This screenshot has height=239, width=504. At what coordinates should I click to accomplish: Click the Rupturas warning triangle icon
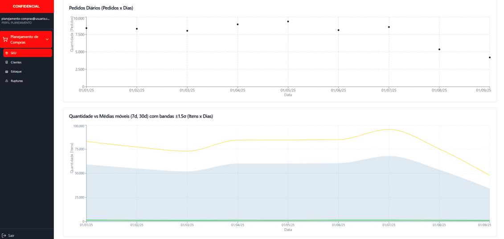pos(6,81)
